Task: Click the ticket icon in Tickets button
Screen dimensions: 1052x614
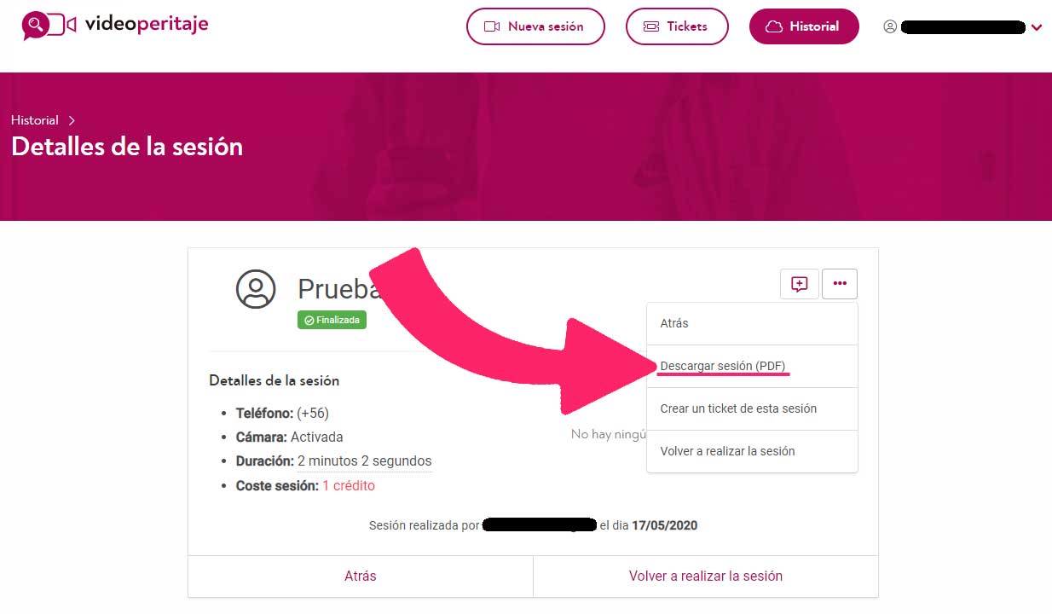Action: (x=651, y=26)
